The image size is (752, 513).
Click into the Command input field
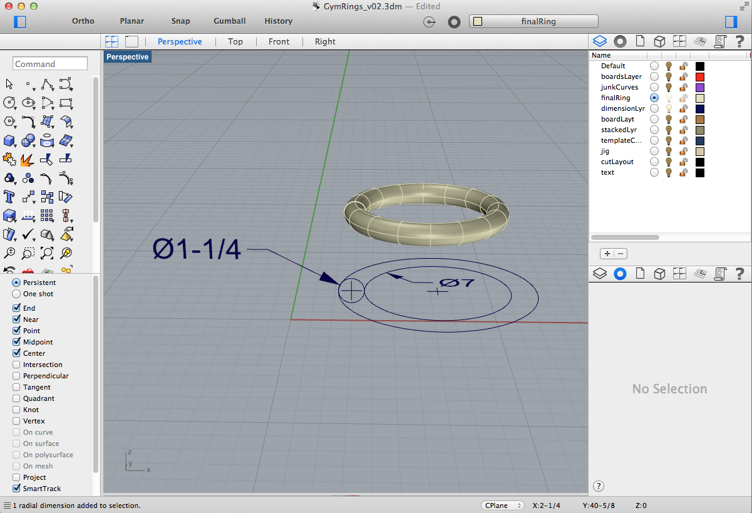pos(50,64)
